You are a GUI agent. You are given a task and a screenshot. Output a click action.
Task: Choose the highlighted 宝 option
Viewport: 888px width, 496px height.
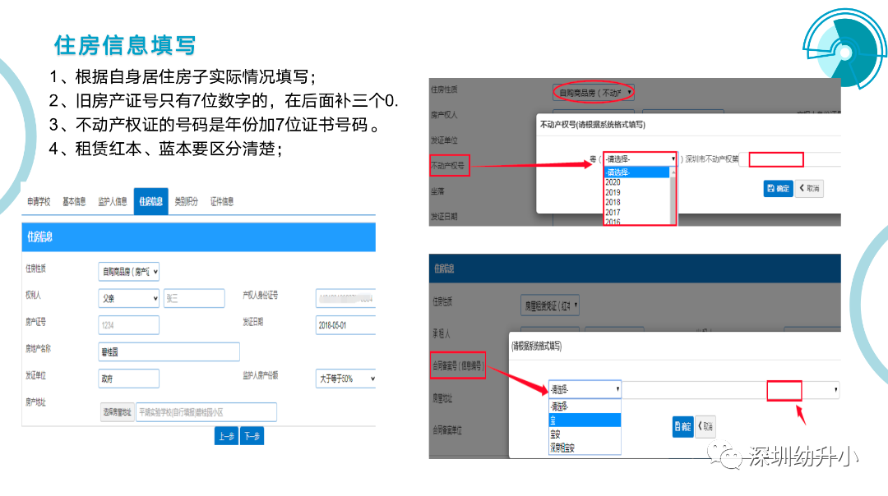pyautogui.click(x=585, y=420)
